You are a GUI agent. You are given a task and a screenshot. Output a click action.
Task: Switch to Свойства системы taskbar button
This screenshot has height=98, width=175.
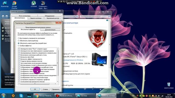106,96
